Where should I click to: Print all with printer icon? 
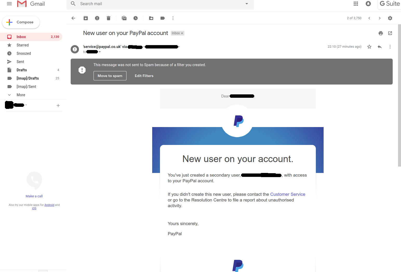[x=381, y=33]
